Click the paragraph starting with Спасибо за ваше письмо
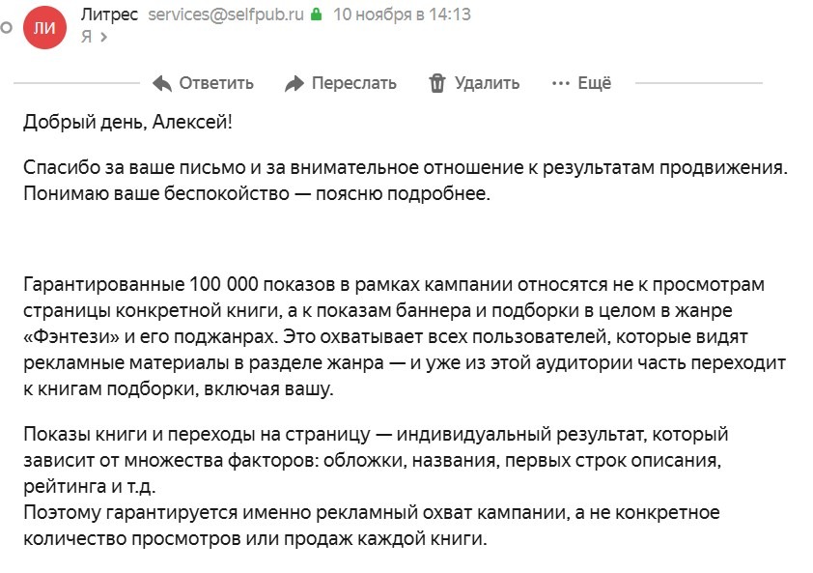 point(406,180)
